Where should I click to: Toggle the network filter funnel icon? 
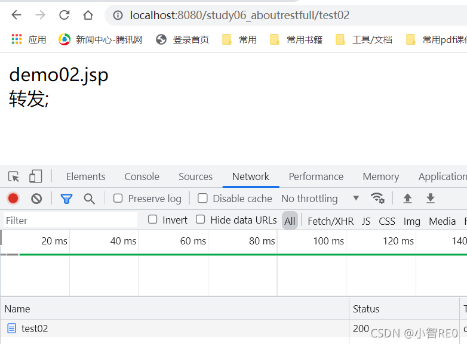tap(66, 199)
